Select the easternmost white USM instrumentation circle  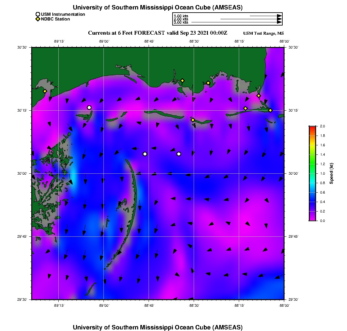pos(179,154)
